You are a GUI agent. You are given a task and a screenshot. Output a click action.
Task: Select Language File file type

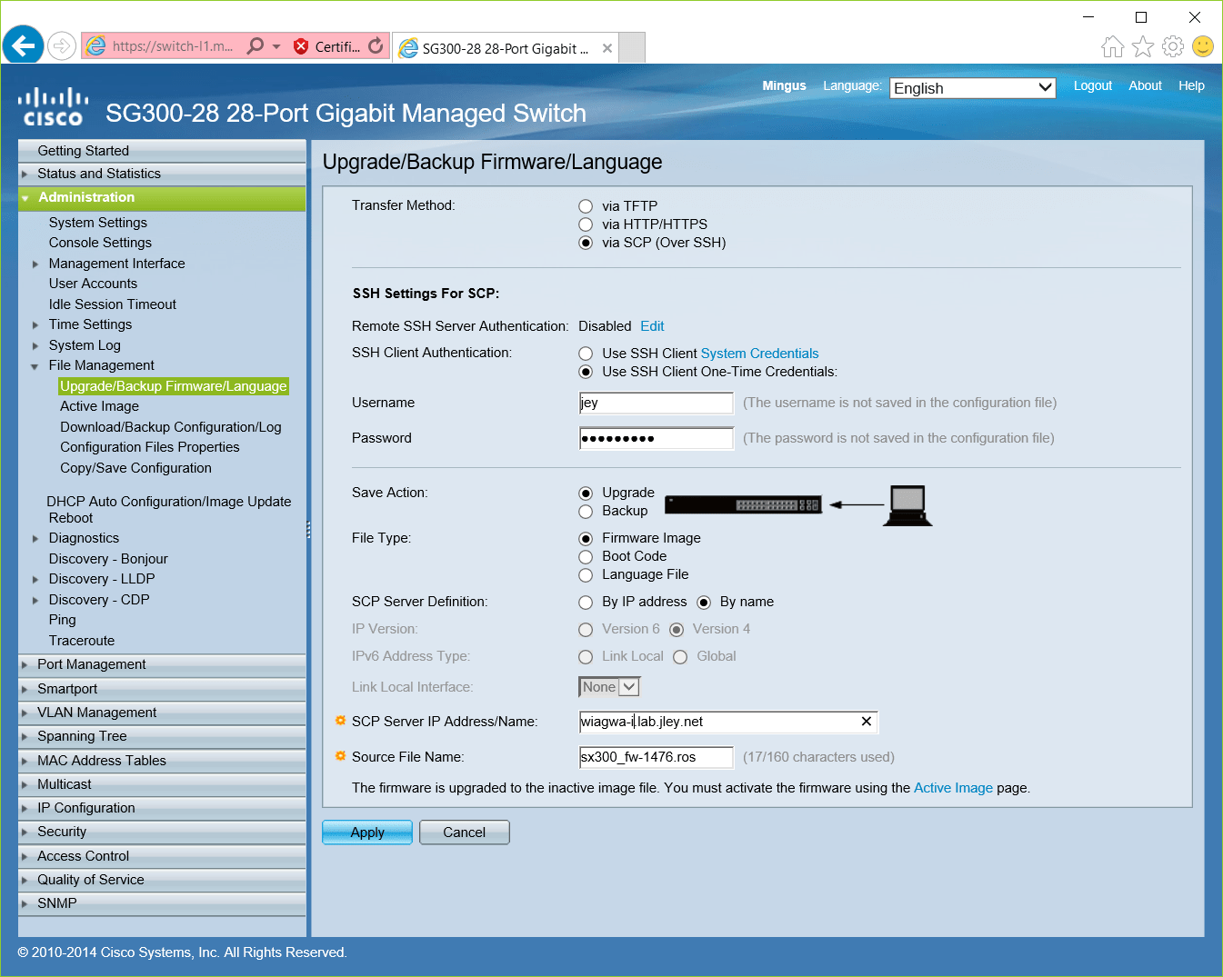click(x=586, y=574)
